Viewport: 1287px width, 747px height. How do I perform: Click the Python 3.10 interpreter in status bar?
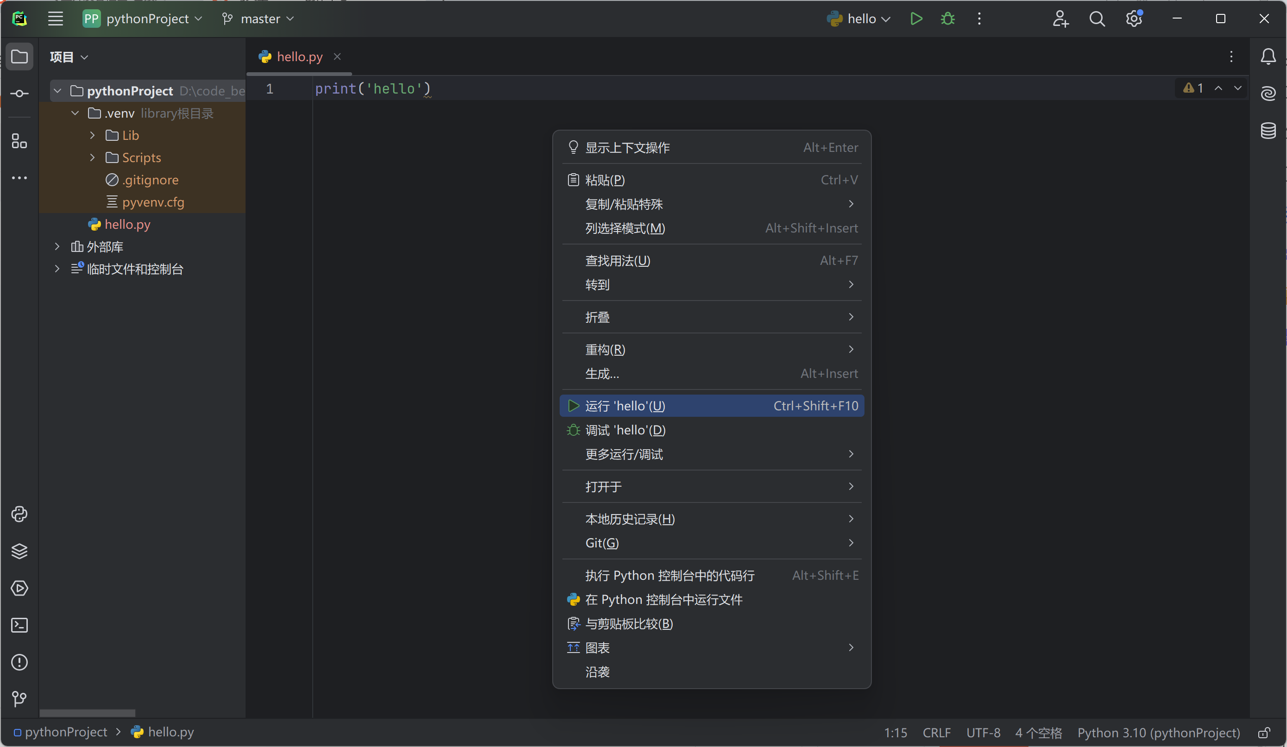1158,733
